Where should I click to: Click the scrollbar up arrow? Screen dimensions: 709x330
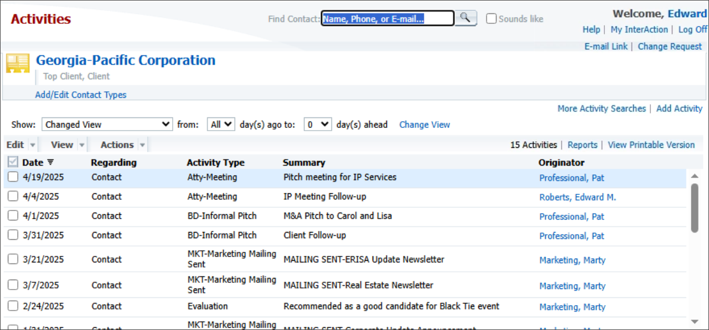click(695, 176)
